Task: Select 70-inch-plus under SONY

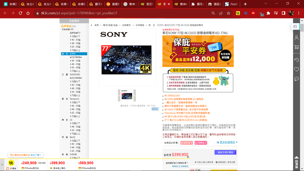Action: tap(75, 71)
